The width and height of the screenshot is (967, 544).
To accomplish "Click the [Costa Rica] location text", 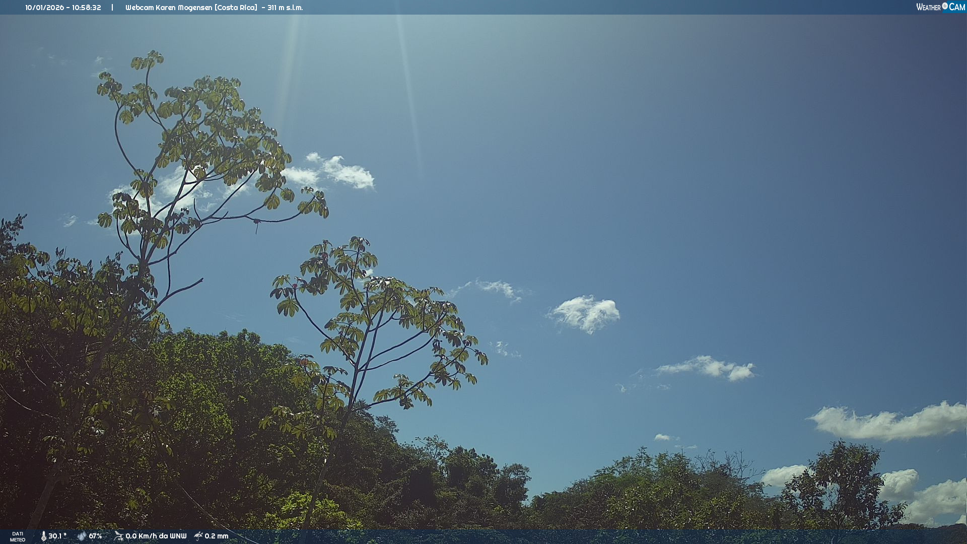I will (x=236, y=8).
